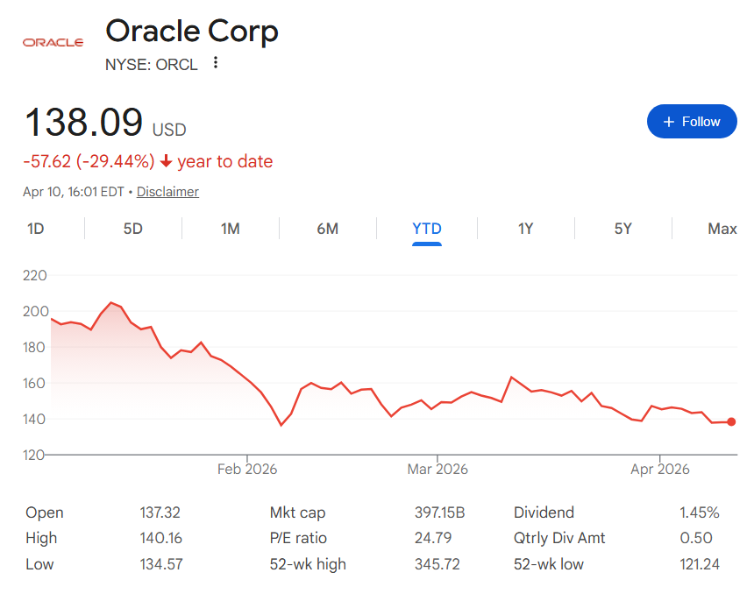
Task: Click the 52-wk high value 345.72
Action: coord(436,564)
